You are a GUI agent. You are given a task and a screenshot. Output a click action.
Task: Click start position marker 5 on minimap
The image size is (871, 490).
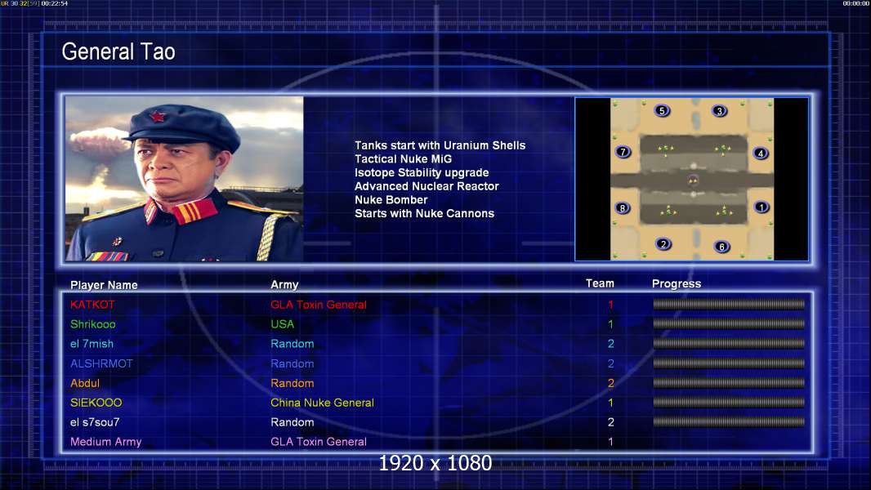click(x=662, y=110)
